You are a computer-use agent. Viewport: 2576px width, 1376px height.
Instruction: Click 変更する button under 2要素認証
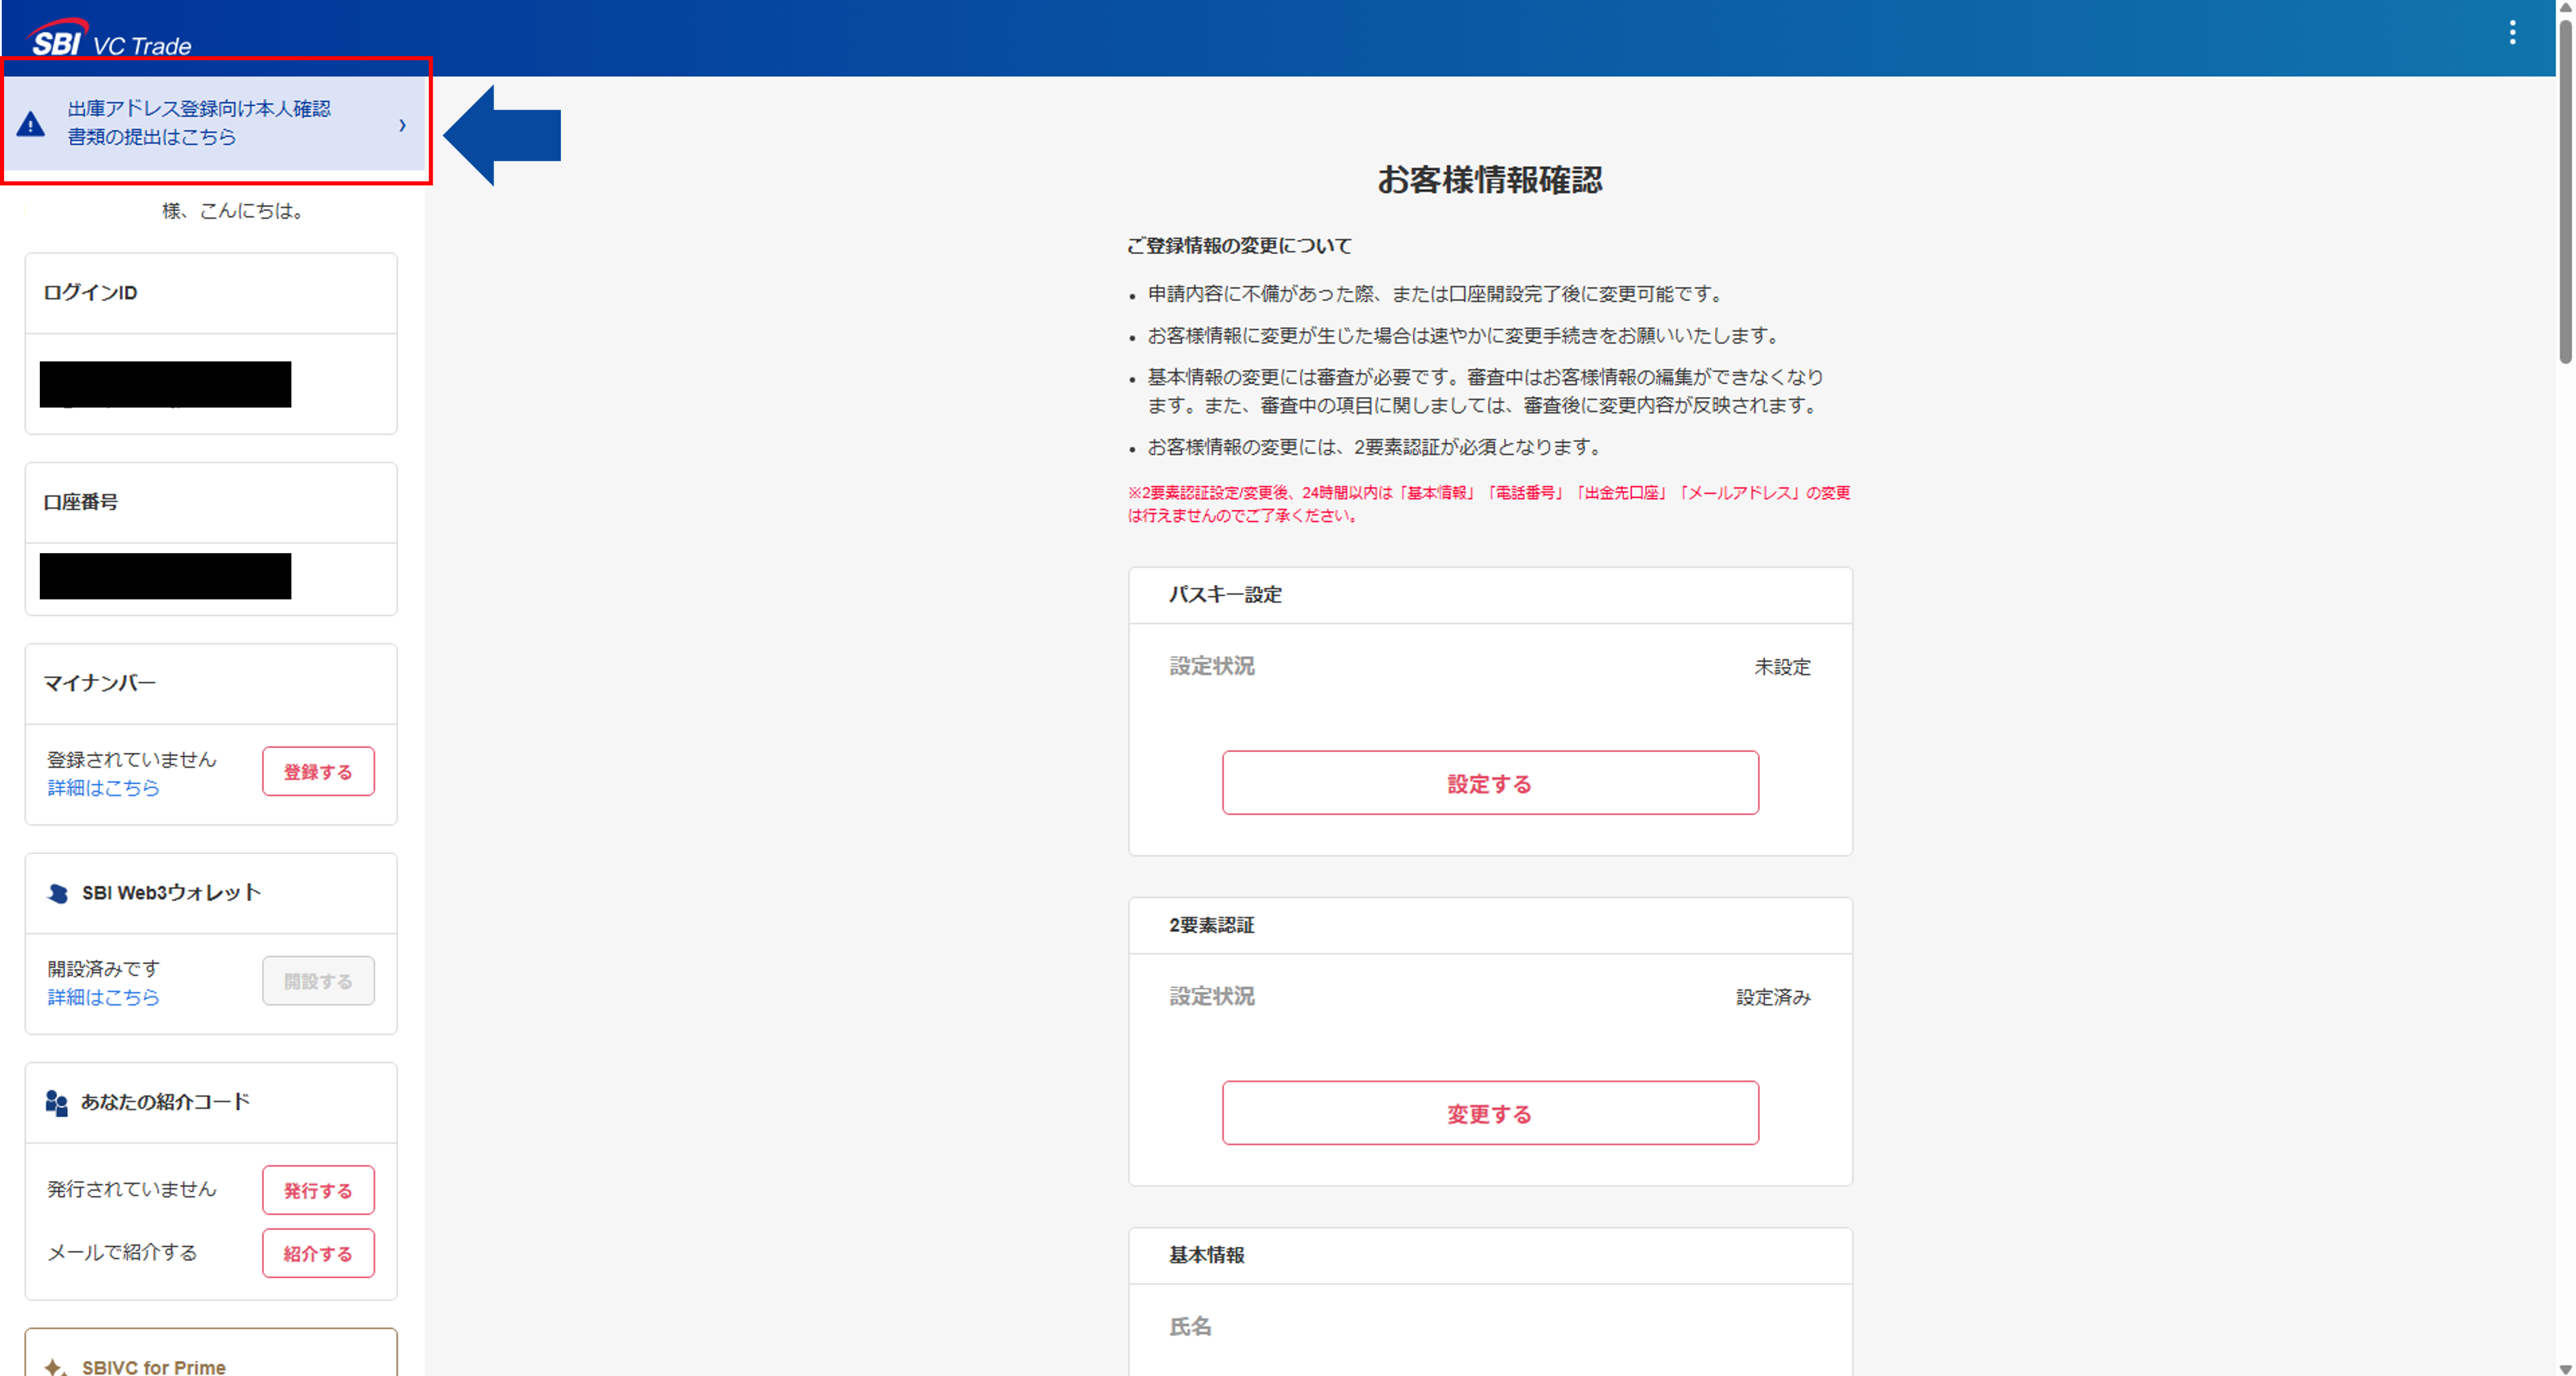point(1490,1113)
